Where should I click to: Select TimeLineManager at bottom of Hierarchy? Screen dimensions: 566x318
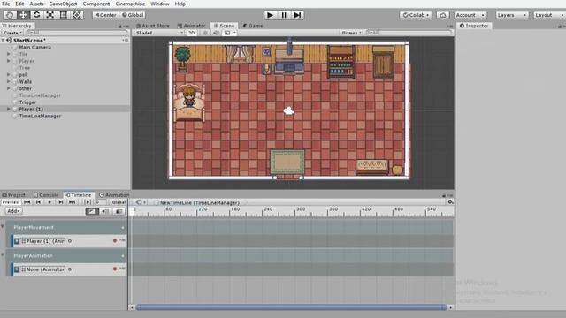[x=40, y=116]
